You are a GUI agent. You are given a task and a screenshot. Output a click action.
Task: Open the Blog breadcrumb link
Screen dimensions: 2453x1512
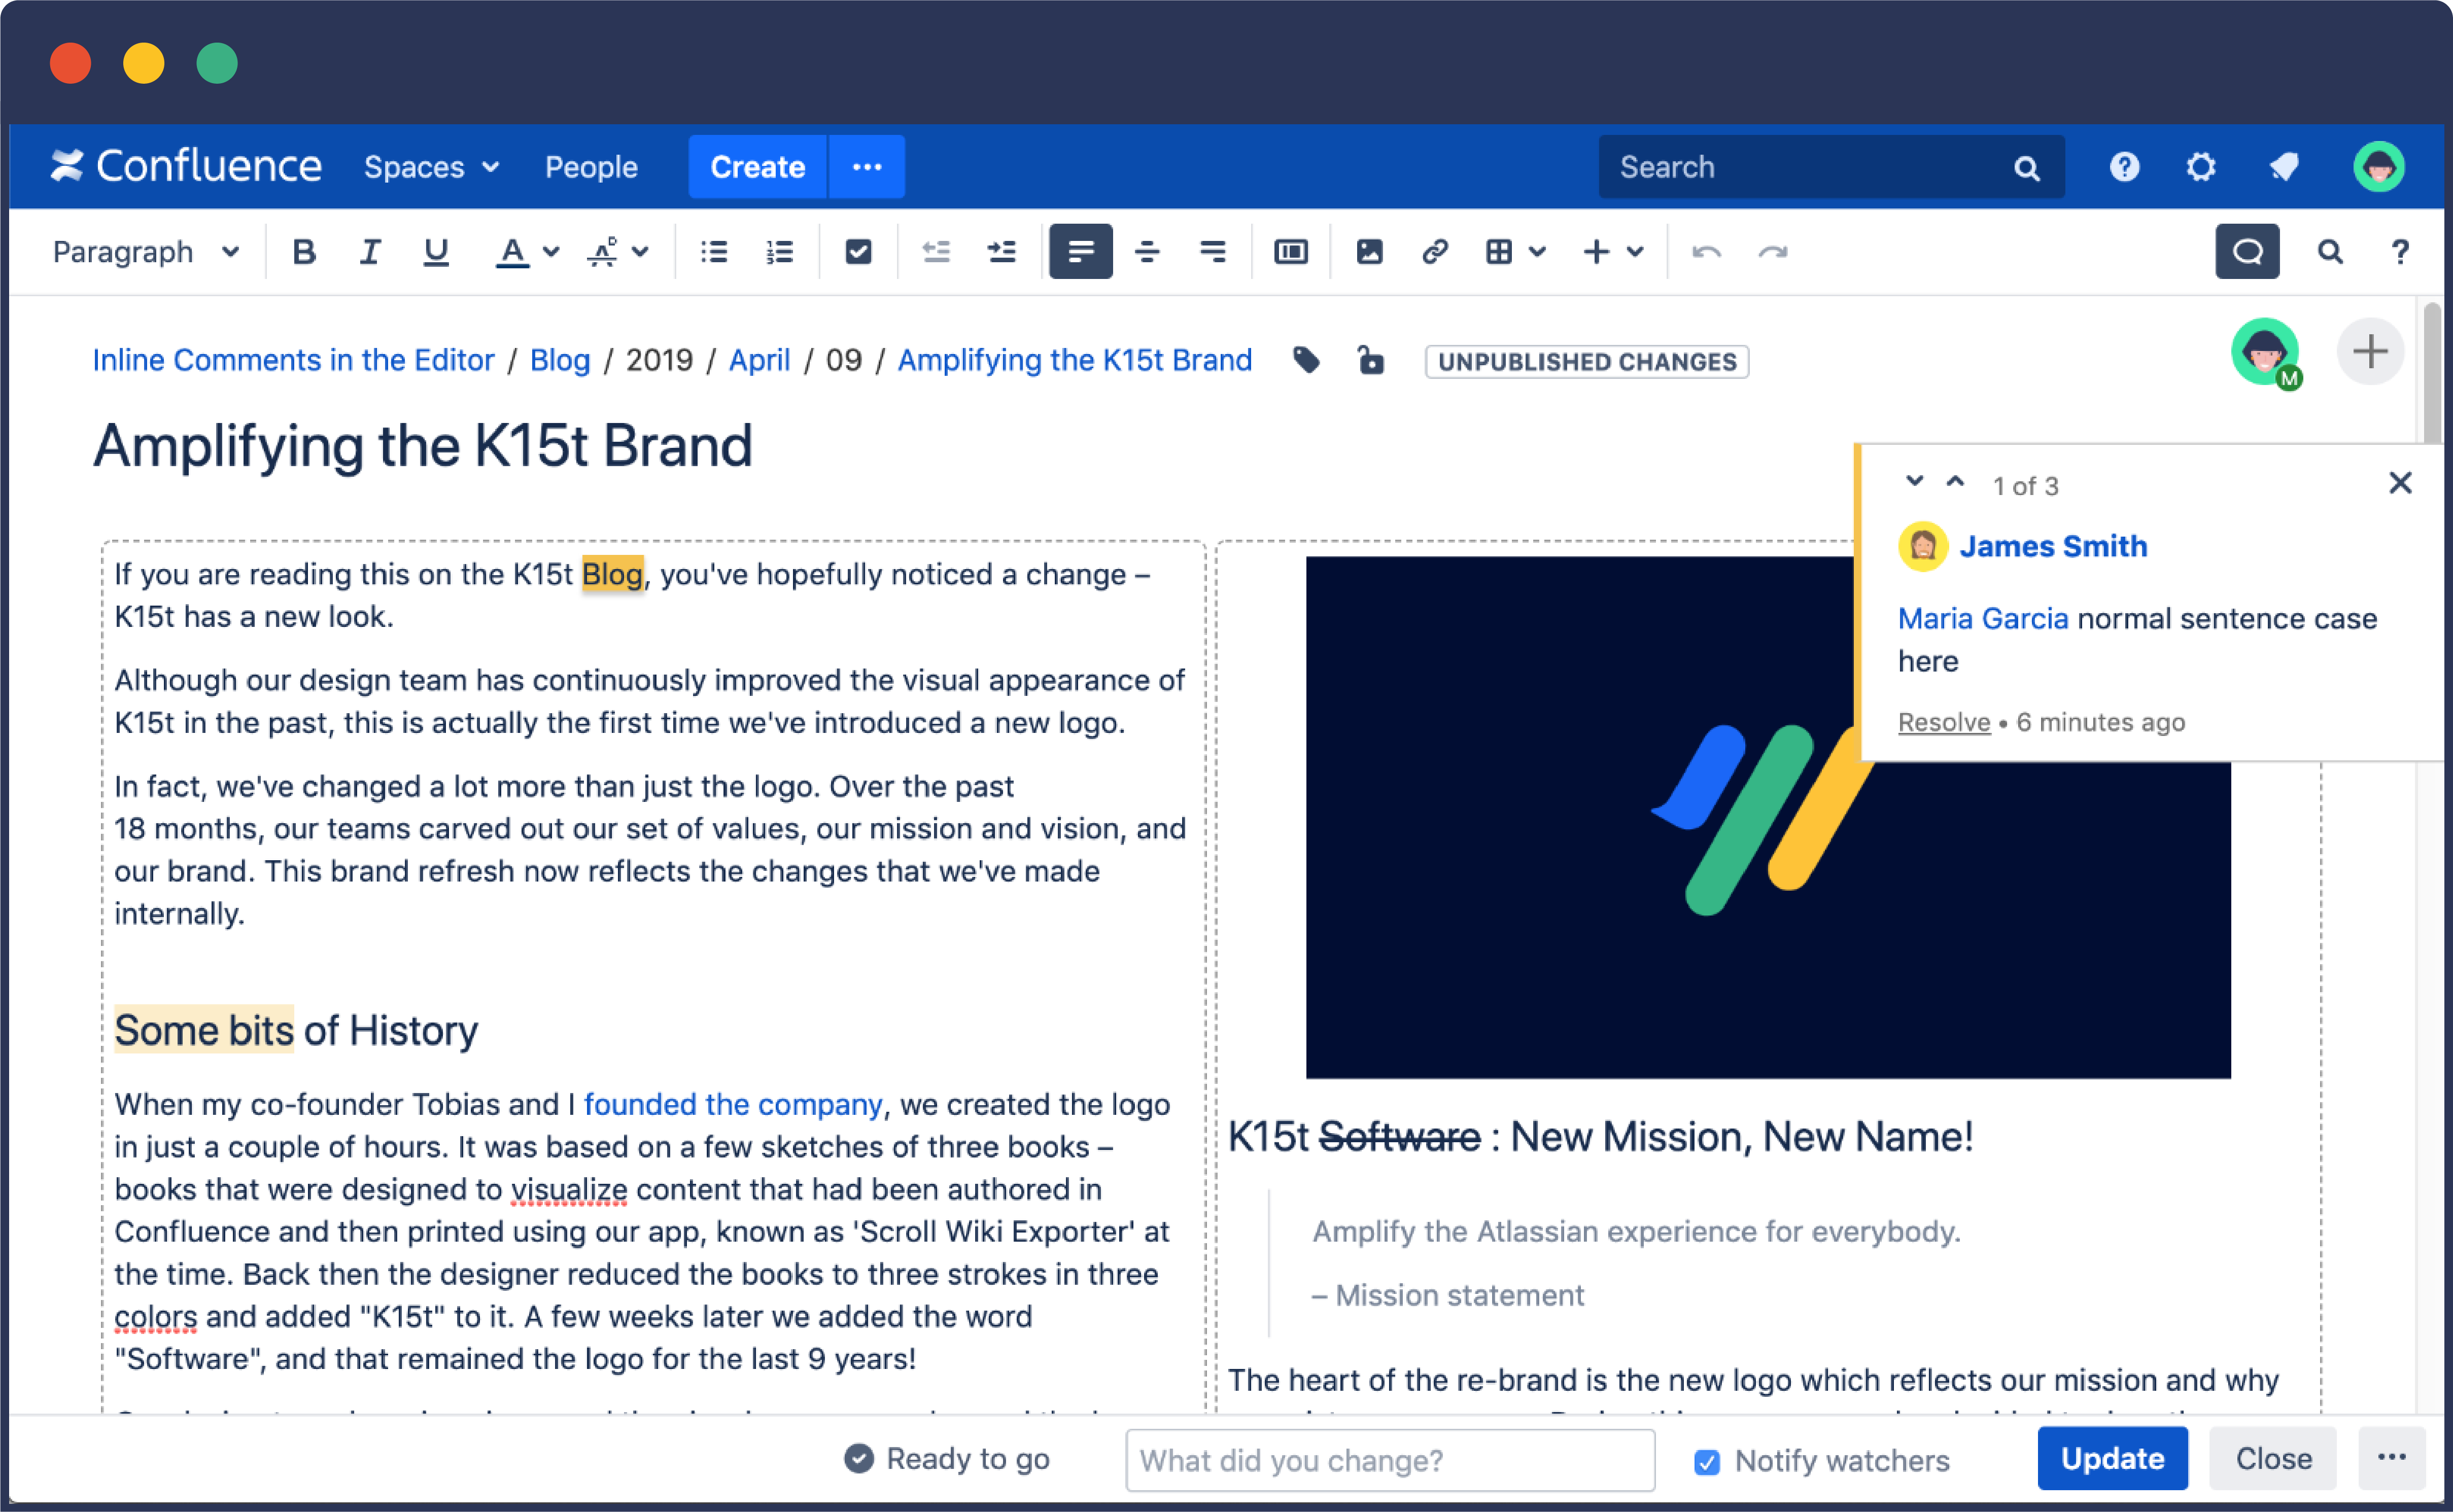560,360
